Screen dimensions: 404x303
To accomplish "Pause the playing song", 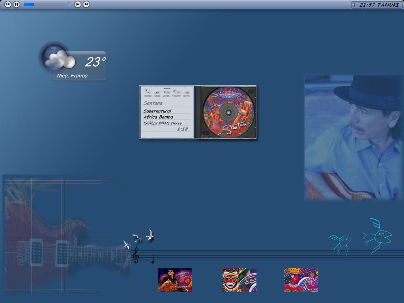I will coord(17,4).
